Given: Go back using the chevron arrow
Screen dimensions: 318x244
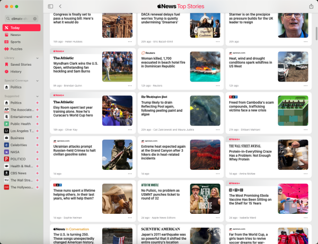Looking at the screenshot, I should coord(60,6).
